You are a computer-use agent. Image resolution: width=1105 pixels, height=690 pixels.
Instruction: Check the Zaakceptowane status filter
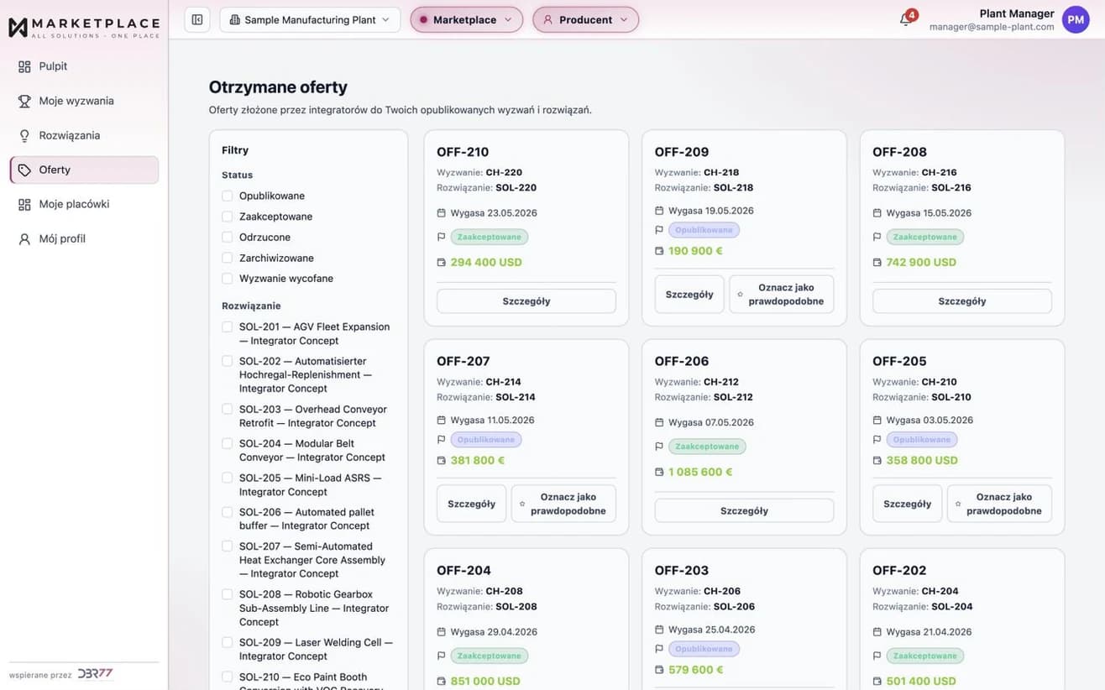[x=228, y=217]
